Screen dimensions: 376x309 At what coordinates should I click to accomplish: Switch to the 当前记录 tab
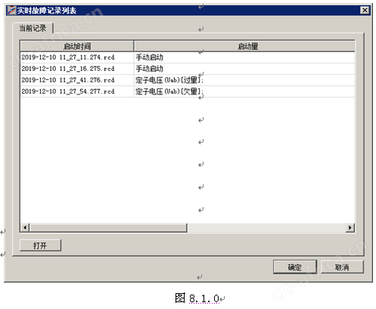[x=33, y=28]
